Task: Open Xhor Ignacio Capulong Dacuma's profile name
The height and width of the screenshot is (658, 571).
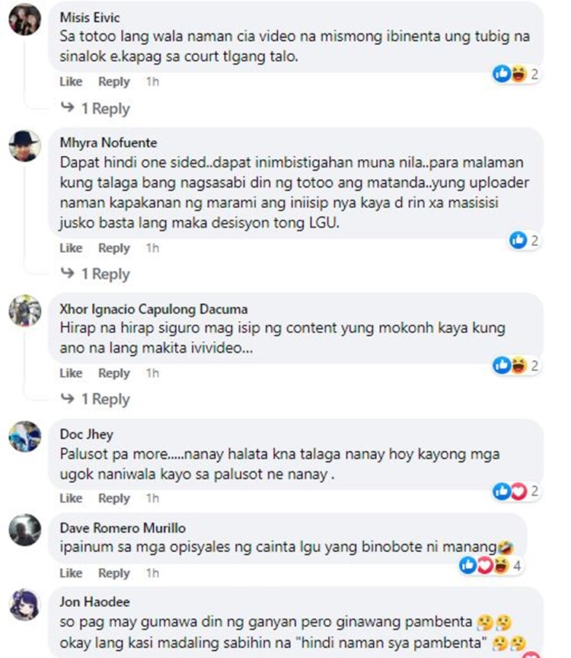Action: click(154, 309)
